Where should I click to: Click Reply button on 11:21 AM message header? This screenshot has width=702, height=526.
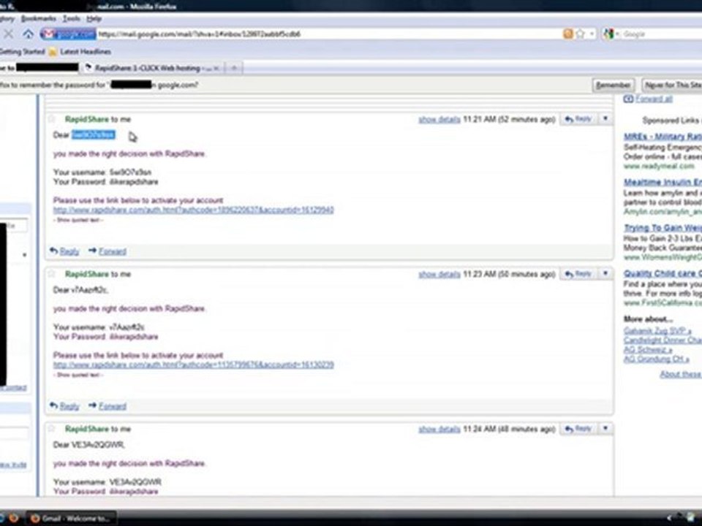[578, 119]
